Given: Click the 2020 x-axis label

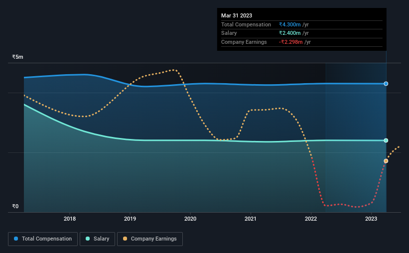Looking at the screenshot, I should (190, 219).
